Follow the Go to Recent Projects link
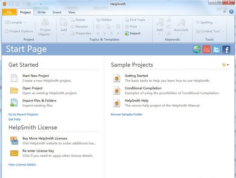Viewport: 236px width, 178px height. [x=23, y=115]
